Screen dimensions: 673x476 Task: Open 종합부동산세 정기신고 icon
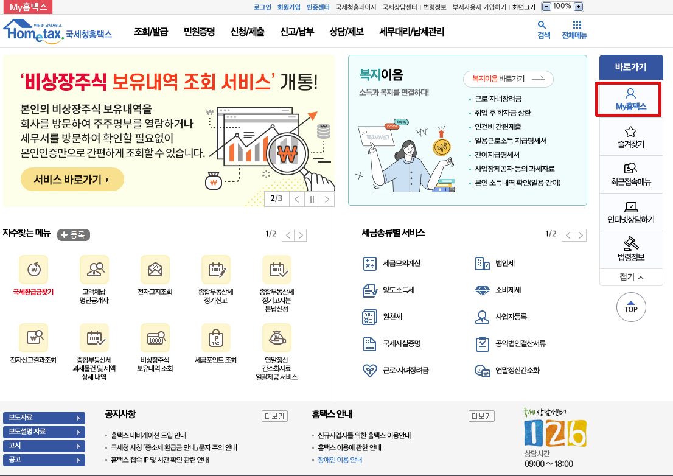coord(216,270)
